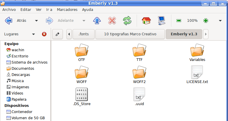This screenshot has height=121, width=228.
Task: Open the Lugares side pane dropdown
Action: 34,34
